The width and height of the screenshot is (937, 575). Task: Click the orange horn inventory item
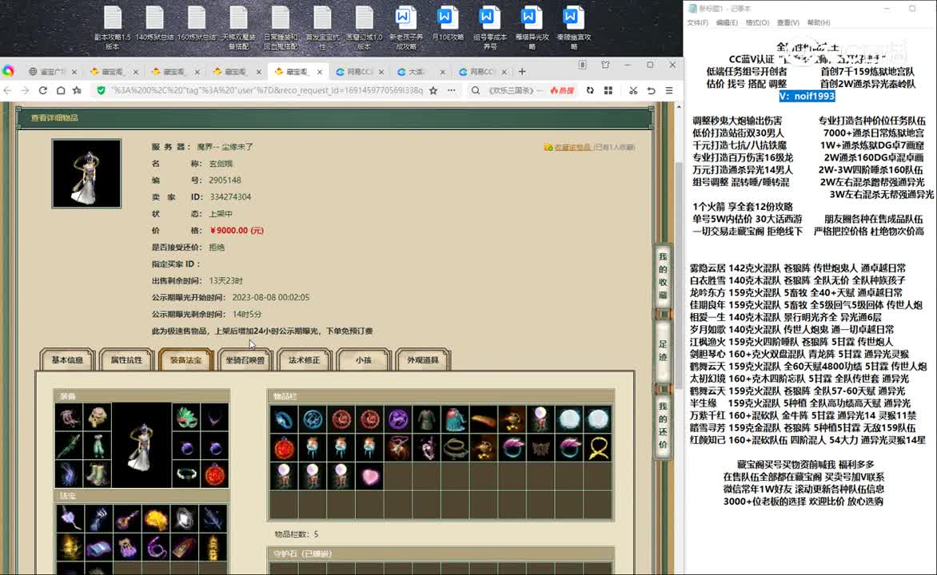(484, 419)
